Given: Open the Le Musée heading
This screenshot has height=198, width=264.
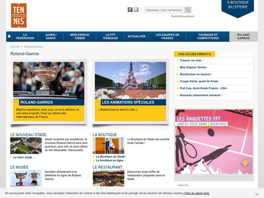Looking at the screenshot, I should [x=19, y=167].
